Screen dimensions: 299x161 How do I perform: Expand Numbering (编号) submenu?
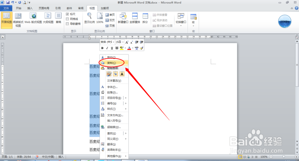coord(126,103)
